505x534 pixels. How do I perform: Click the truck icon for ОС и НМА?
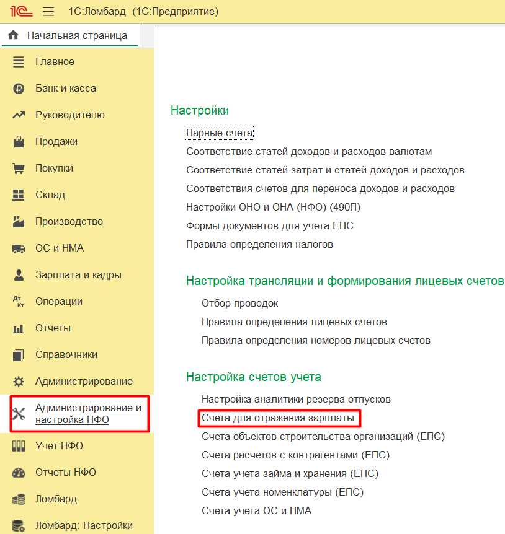[x=19, y=248]
